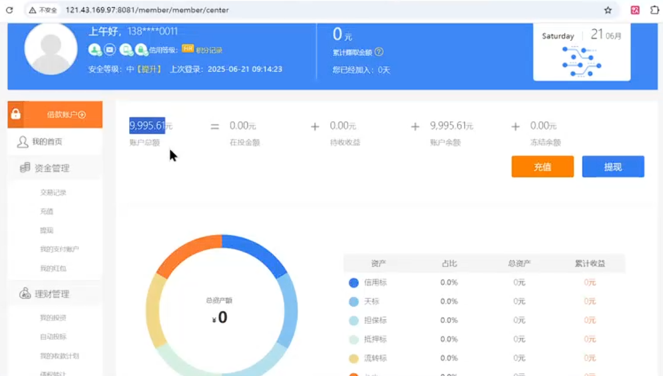
Task: Click the Saturday calendar date card
Action: (582, 51)
